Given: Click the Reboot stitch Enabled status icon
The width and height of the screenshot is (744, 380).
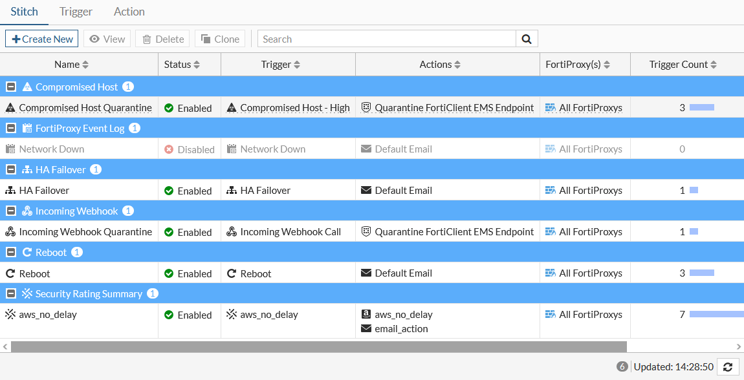Looking at the screenshot, I should pyautogui.click(x=169, y=273).
